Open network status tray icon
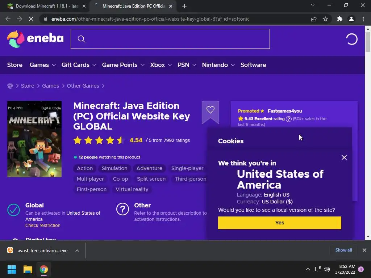Image resolution: width=371 pixels, height=278 pixels. (318, 269)
